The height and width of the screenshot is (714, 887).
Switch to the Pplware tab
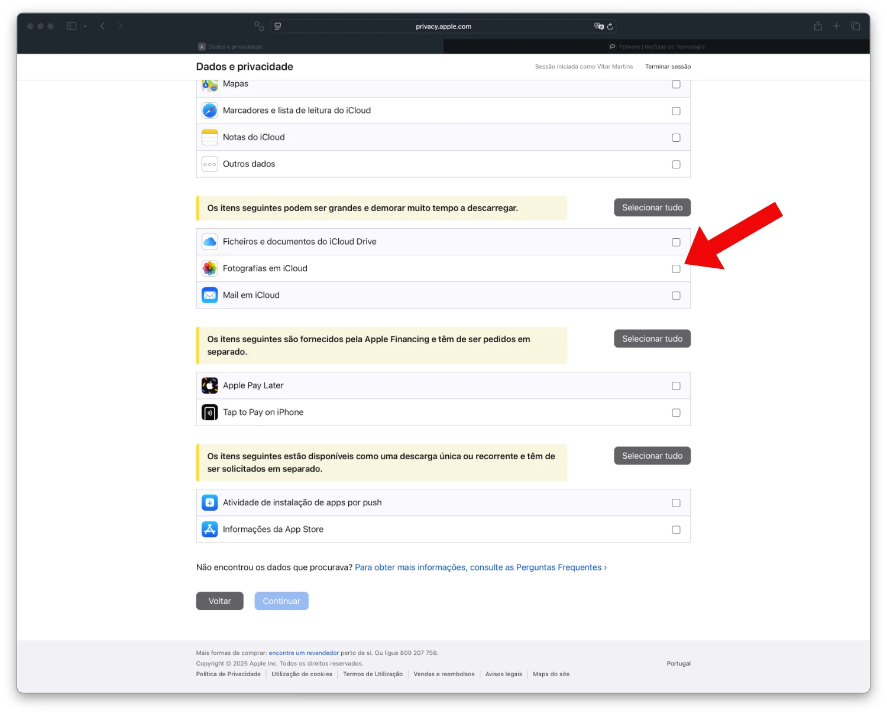point(656,47)
